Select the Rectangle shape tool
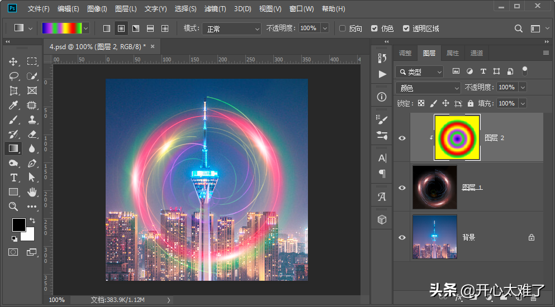The height and width of the screenshot is (307, 555). click(x=13, y=192)
